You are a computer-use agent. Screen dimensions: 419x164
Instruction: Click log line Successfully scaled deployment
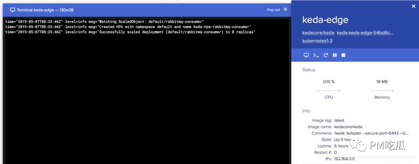tap(130, 32)
